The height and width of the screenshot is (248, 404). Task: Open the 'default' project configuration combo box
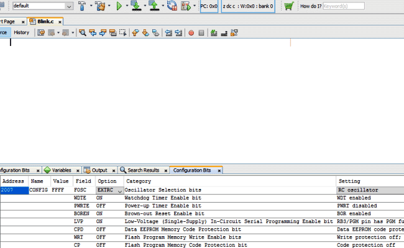tap(43, 6)
